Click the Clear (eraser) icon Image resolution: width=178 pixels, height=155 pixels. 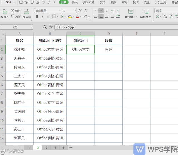(86, 17)
